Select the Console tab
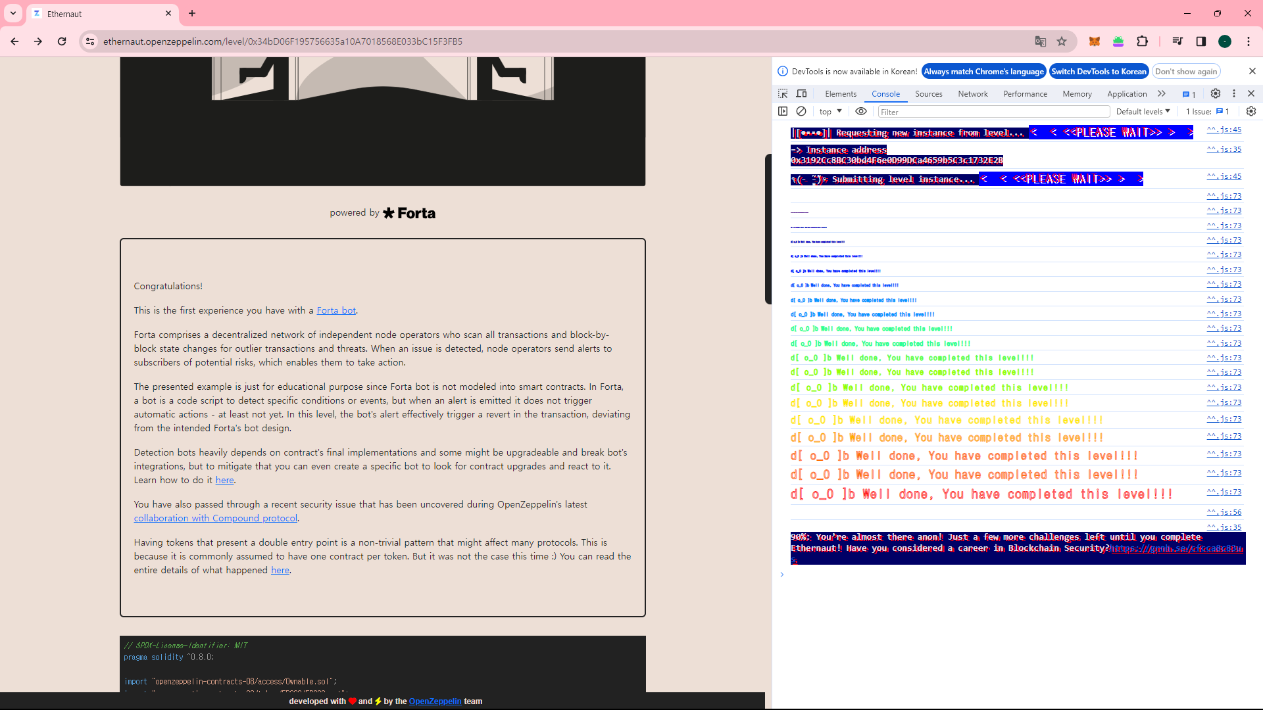Viewport: 1263px width, 710px height. (x=886, y=94)
